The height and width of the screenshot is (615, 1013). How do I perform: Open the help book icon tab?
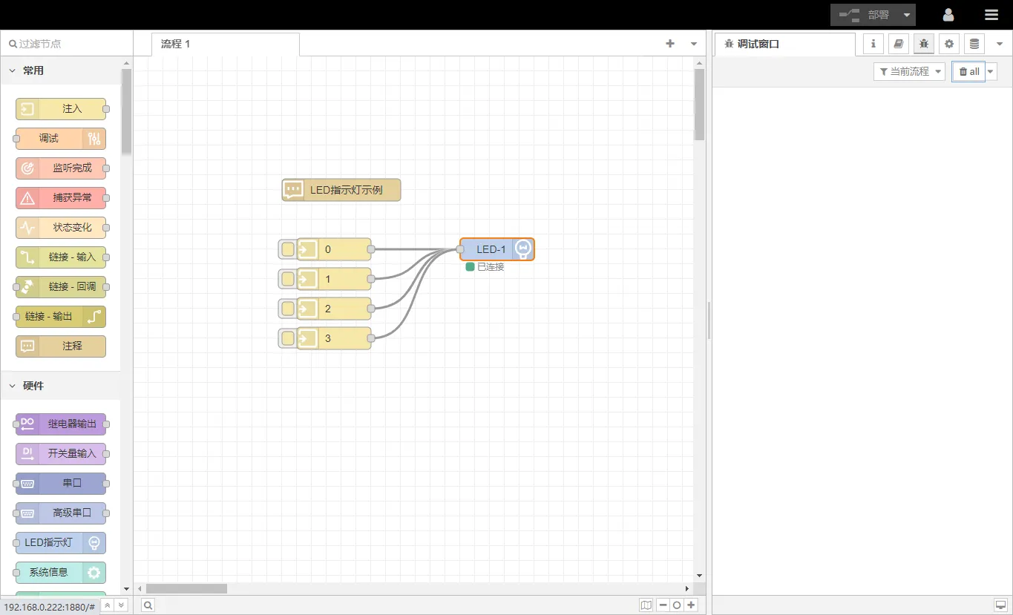coord(899,44)
